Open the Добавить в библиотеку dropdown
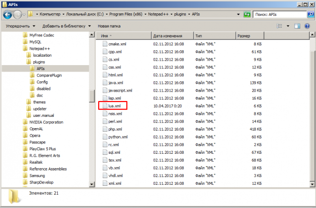Screen dimensions: 316x208 pyautogui.click(x=66, y=26)
